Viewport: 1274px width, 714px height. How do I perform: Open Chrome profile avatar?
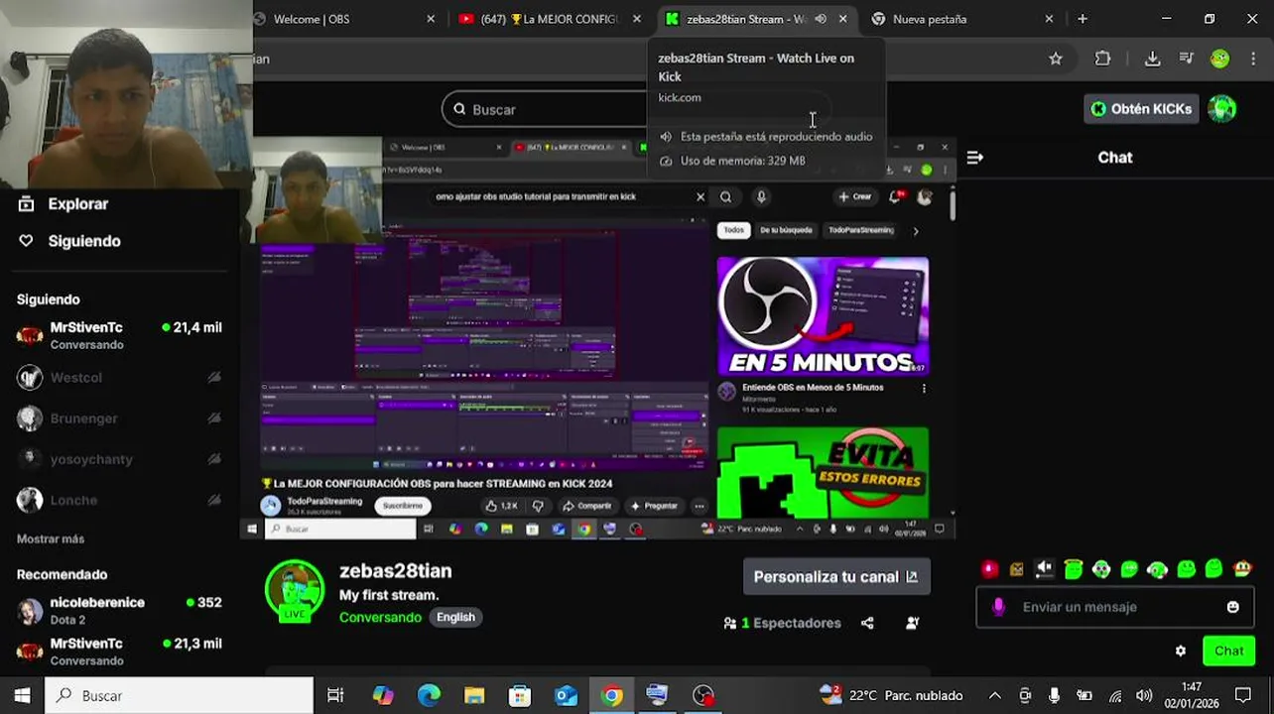pyautogui.click(x=1220, y=59)
